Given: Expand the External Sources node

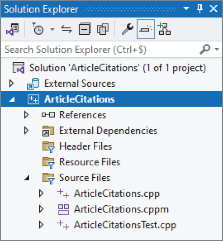Looking at the screenshot, I should tap(11, 83).
